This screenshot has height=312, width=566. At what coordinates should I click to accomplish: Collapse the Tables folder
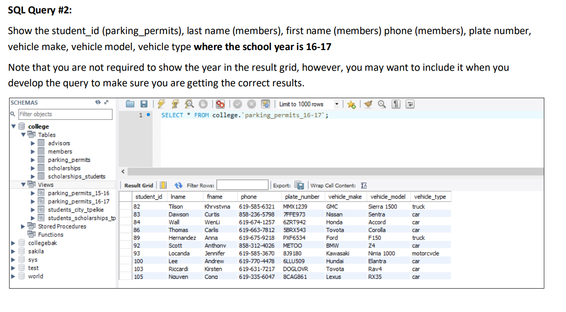(x=24, y=135)
